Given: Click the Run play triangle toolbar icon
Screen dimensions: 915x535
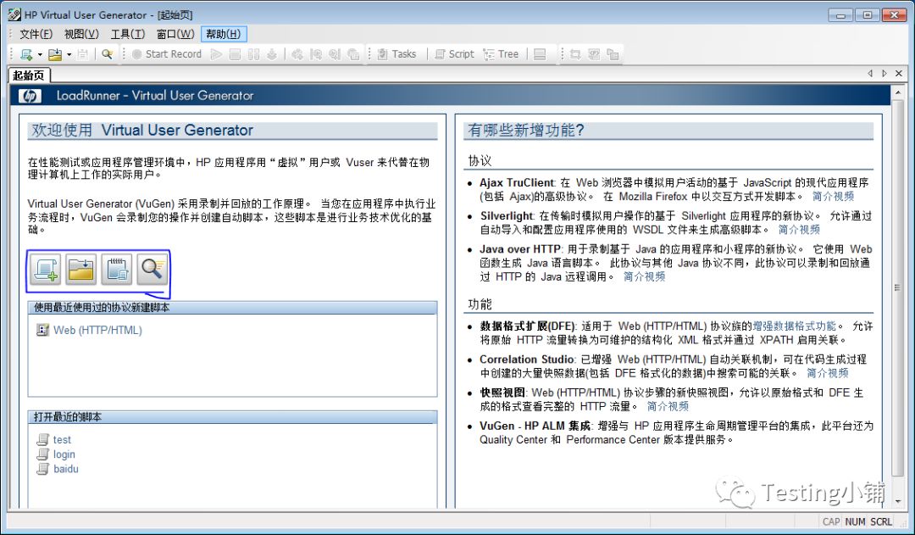Looking at the screenshot, I should (x=217, y=54).
